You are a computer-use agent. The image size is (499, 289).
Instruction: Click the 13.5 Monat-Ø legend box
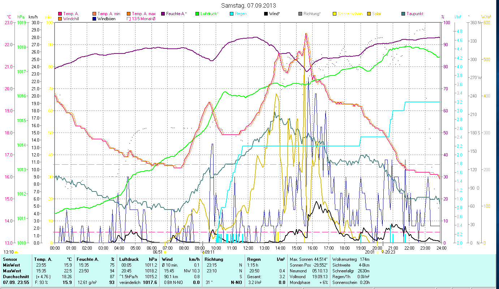128,18
